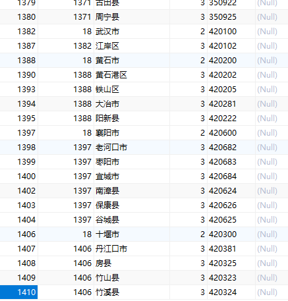The width and height of the screenshot is (288, 301).
Task: Click level value 3 in 房县 row
Action: click(188, 263)
